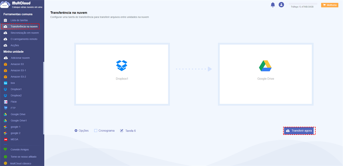Click the affiliate dollar icon

click(x=5, y=157)
